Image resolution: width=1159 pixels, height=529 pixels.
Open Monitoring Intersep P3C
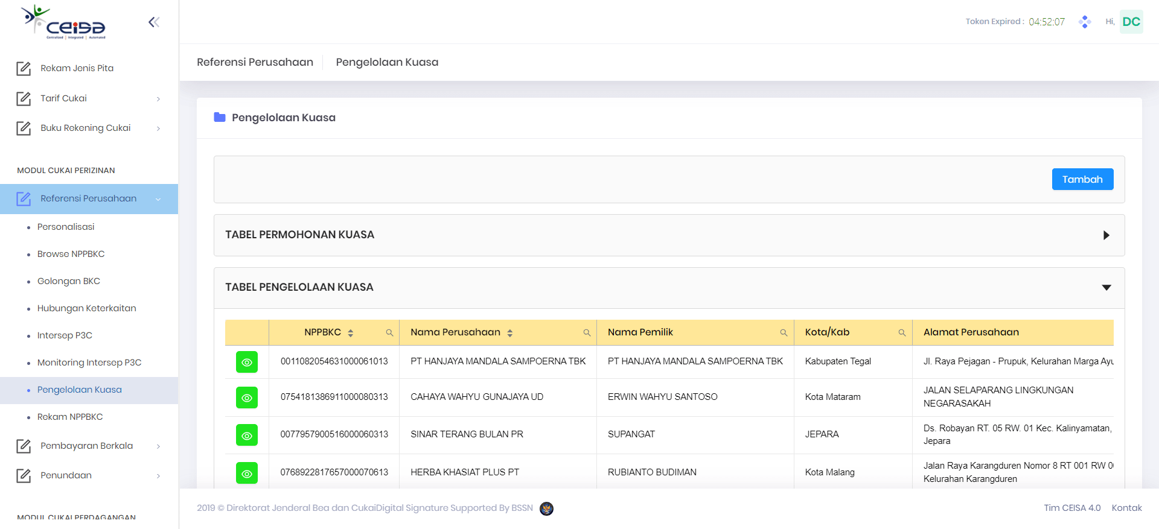pos(89,363)
